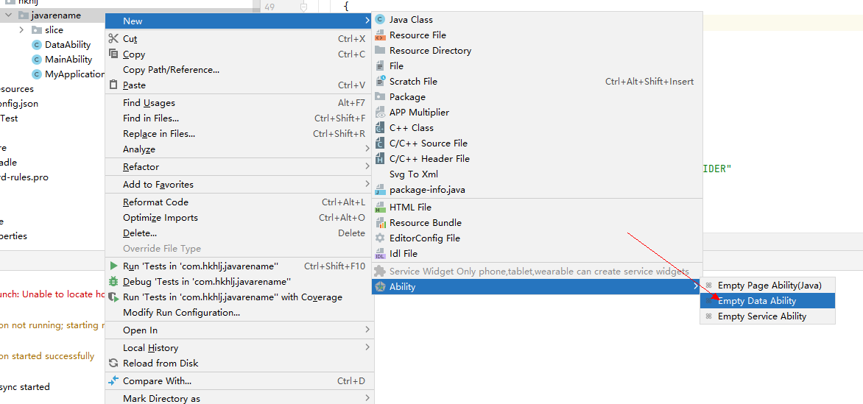
Task: Click 'sync started' log text
Action: pos(25,387)
